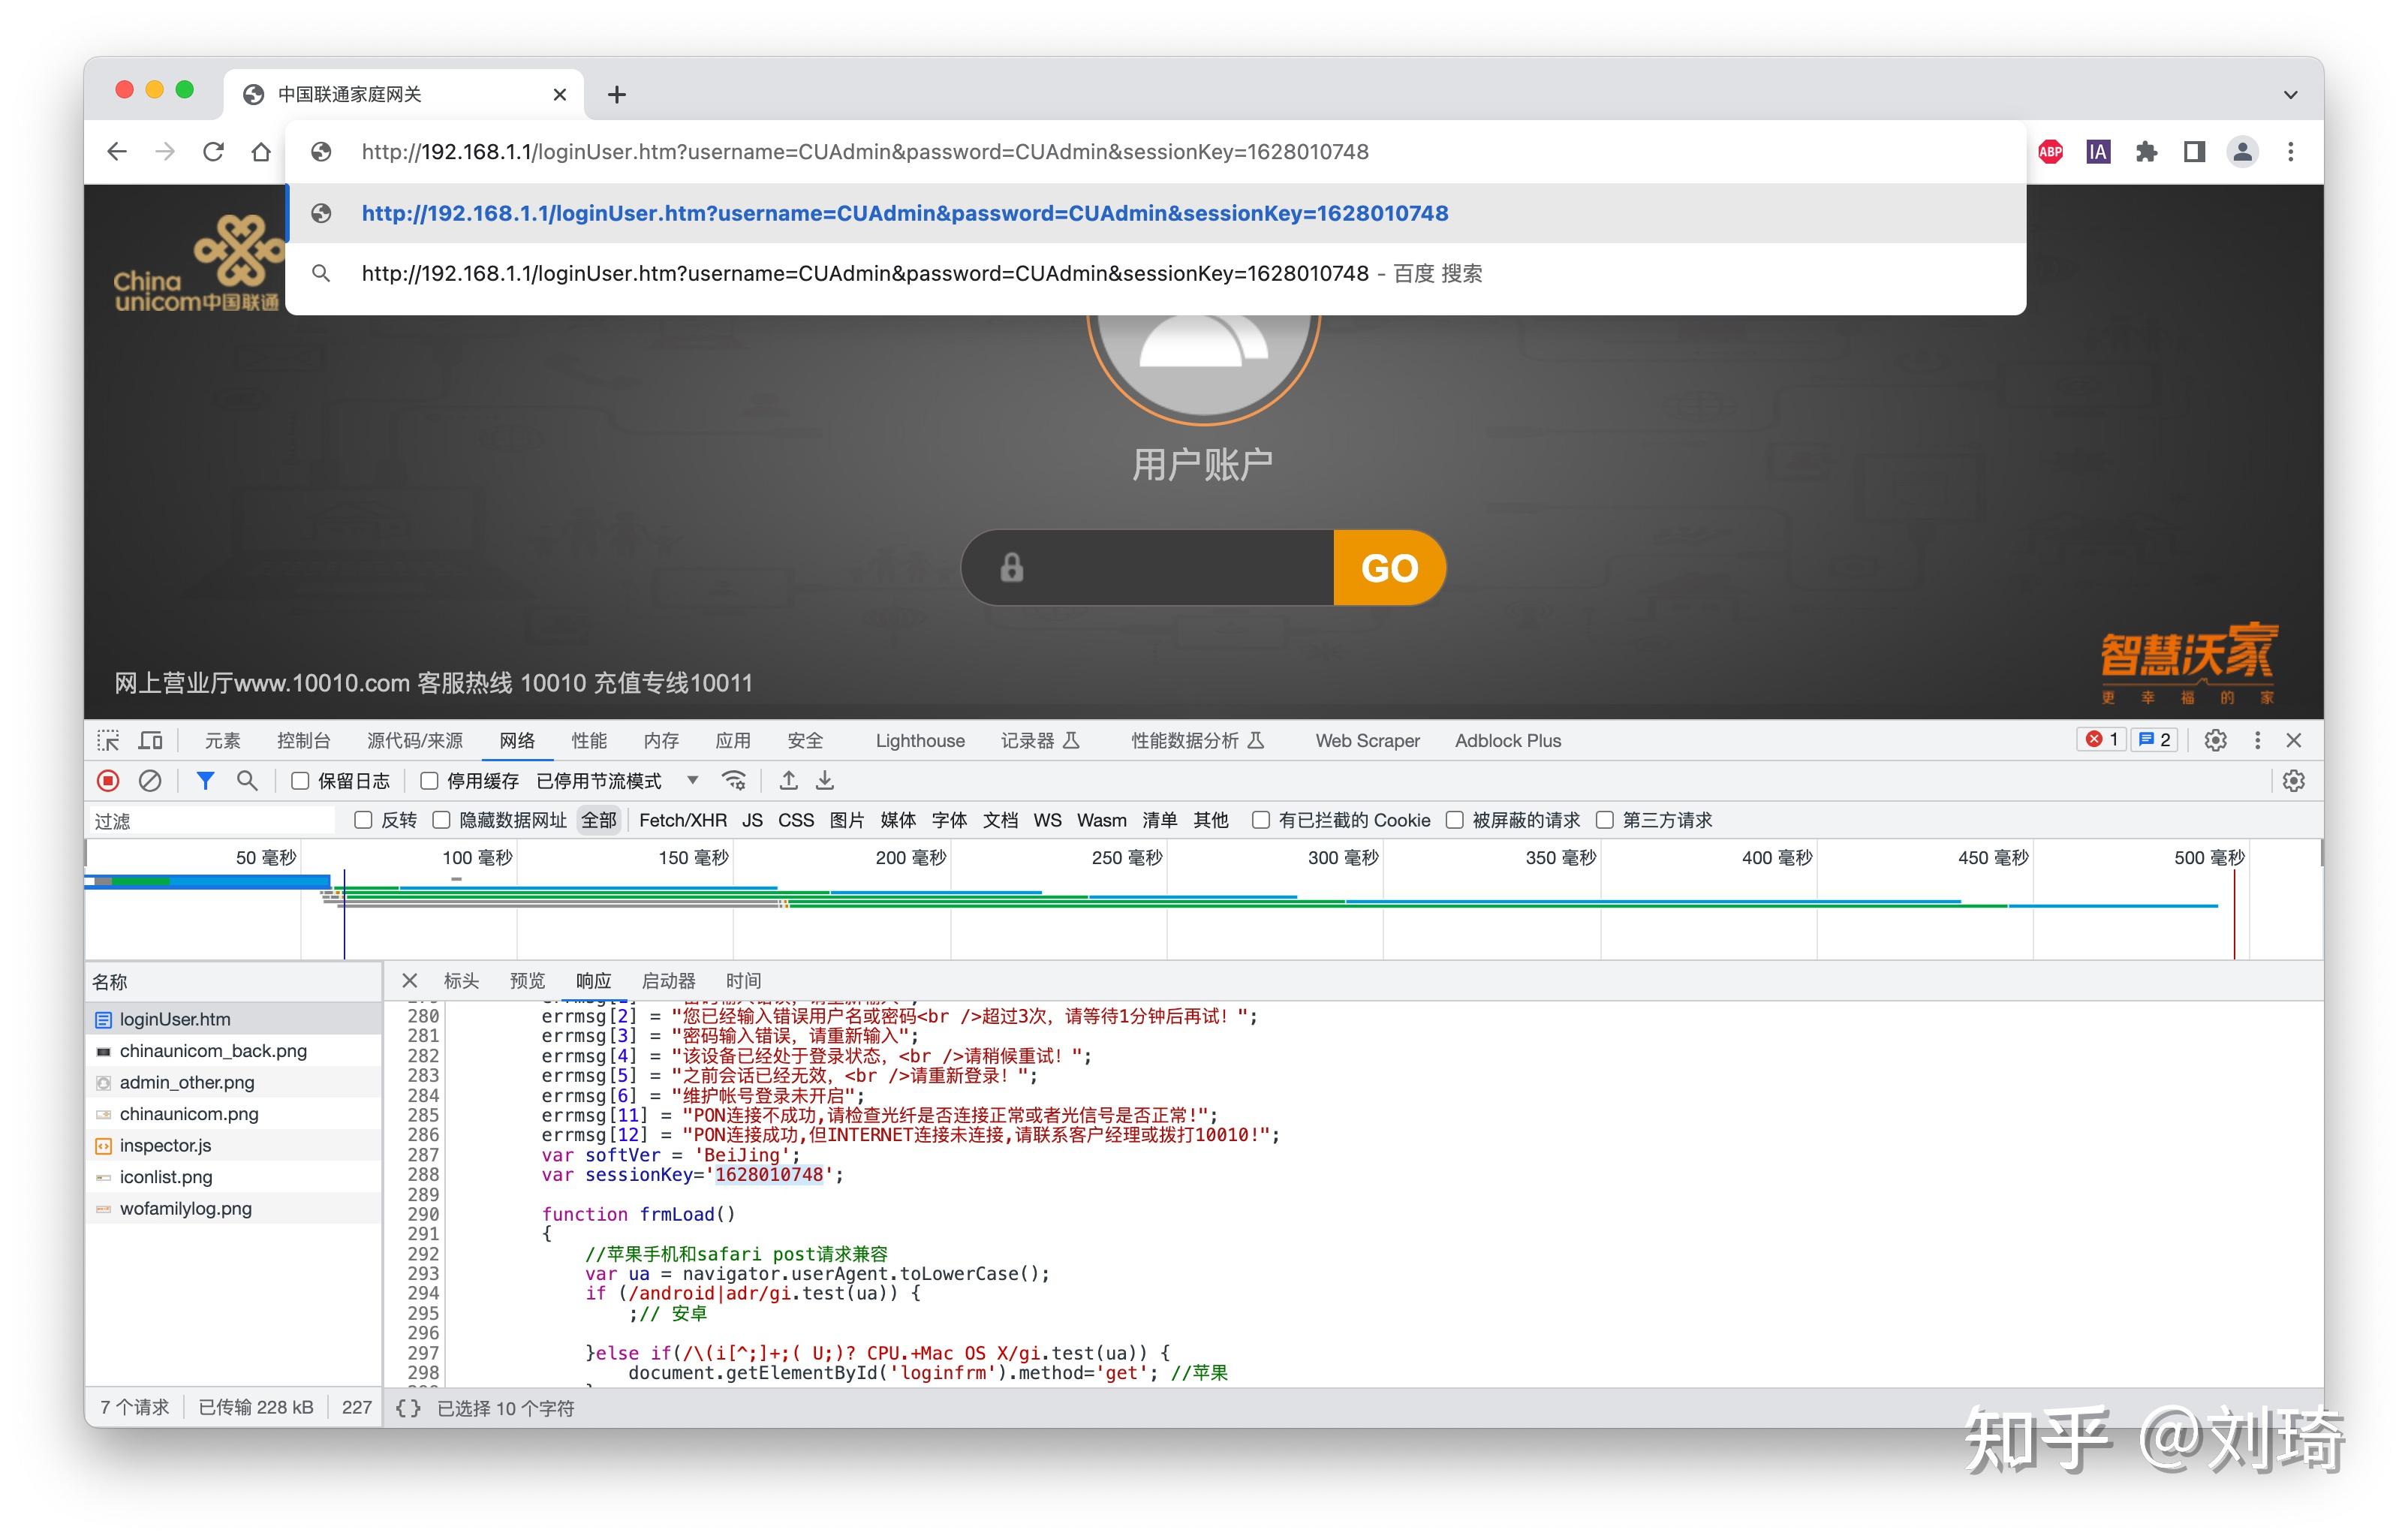2408x1539 pixels.
Task: Enable the 停用缓存 checkbox
Action: pyautogui.click(x=429, y=781)
